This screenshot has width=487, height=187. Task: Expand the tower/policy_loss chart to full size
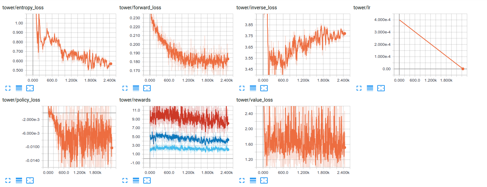coord(8,180)
